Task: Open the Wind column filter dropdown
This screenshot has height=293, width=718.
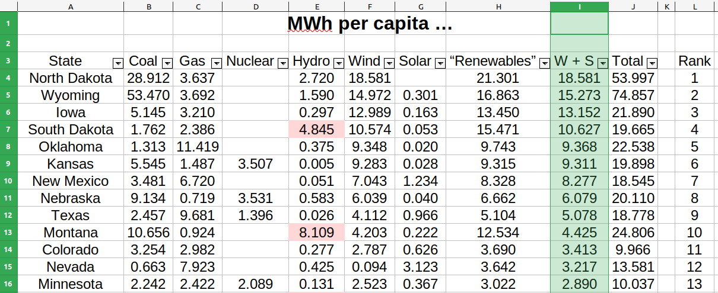Action: [389, 63]
